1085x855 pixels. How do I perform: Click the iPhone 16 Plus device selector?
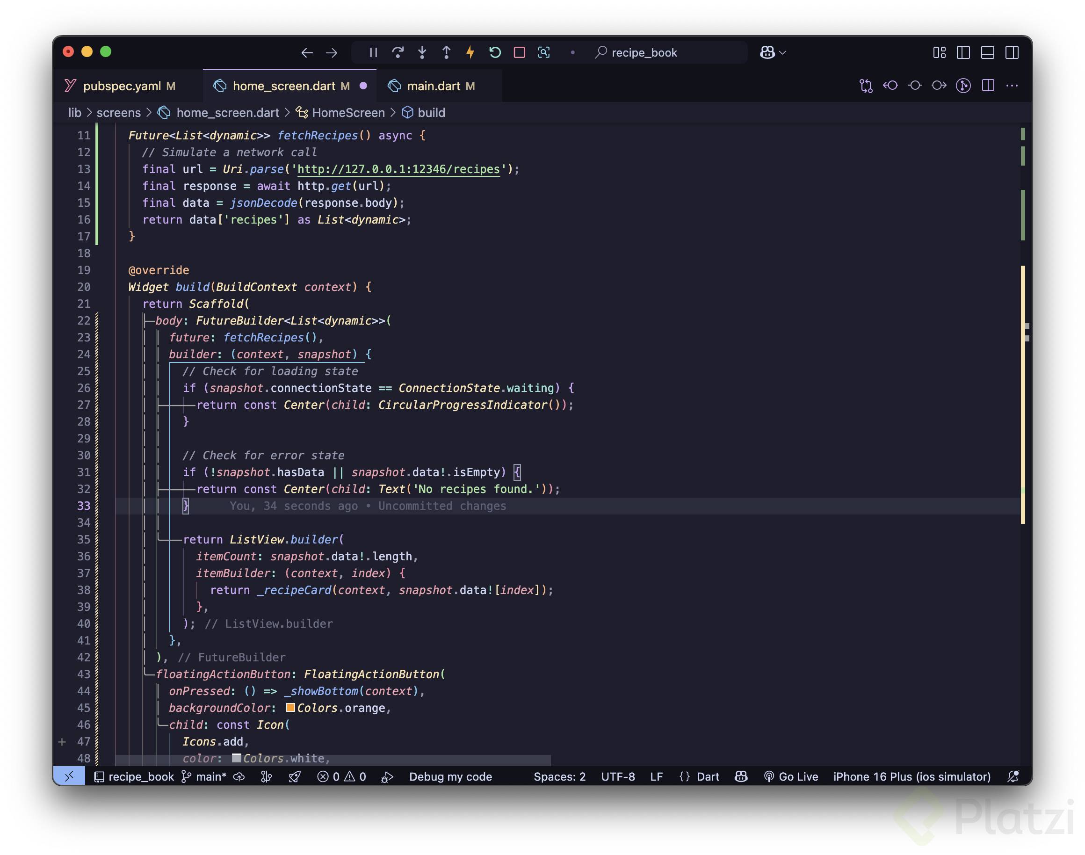pyautogui.click(x=911, y=776)
